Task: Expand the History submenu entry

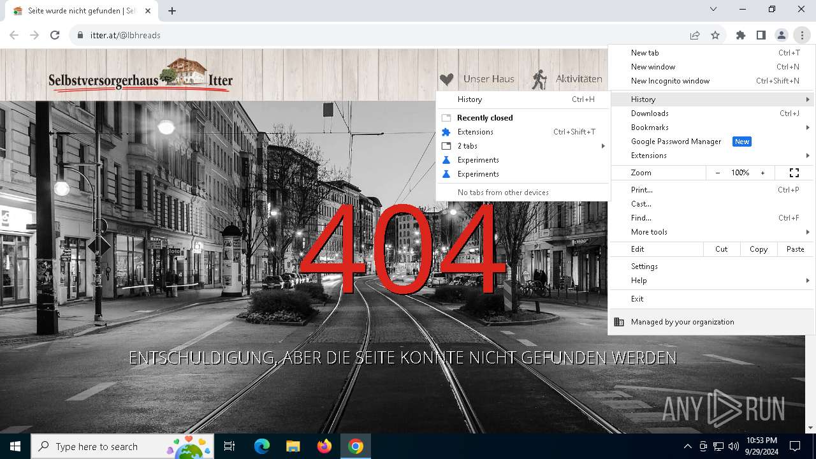Action: pyautogui.click(x=711, y=99)
